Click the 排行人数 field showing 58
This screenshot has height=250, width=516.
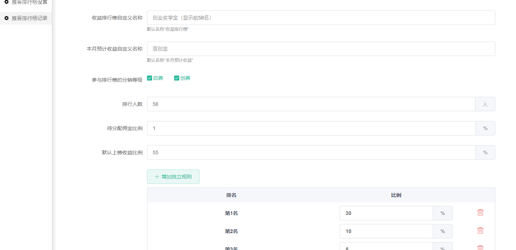click(311, 104)
